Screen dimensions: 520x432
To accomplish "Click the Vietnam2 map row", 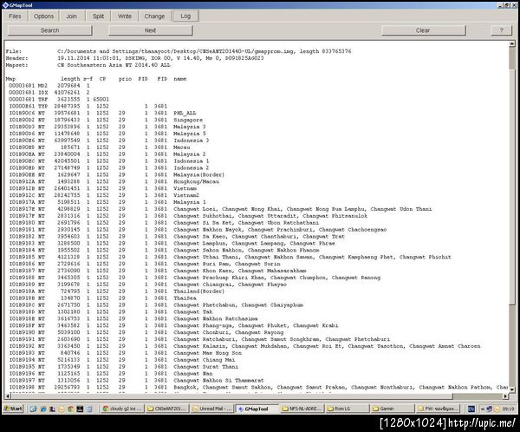I will [104, 195].
